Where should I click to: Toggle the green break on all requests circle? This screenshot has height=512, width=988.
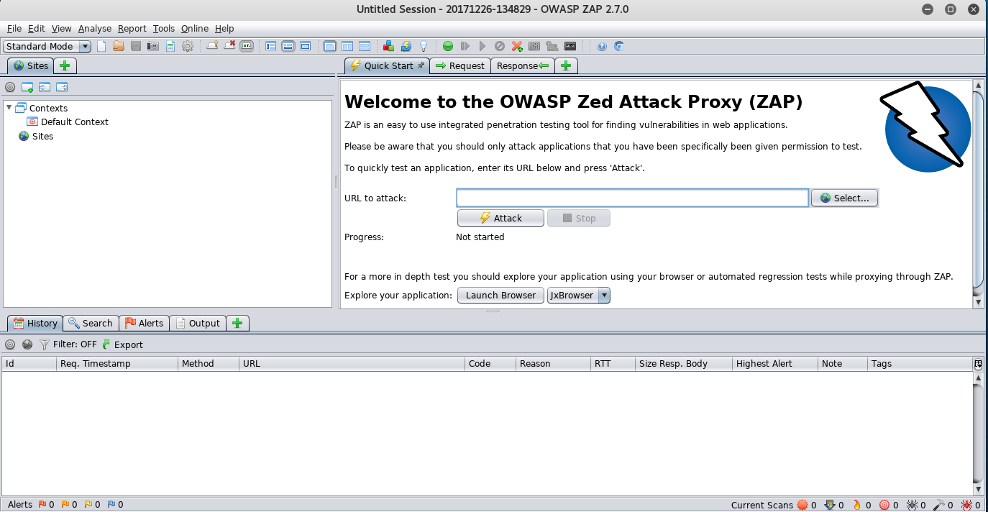click(x=448, y=46)
